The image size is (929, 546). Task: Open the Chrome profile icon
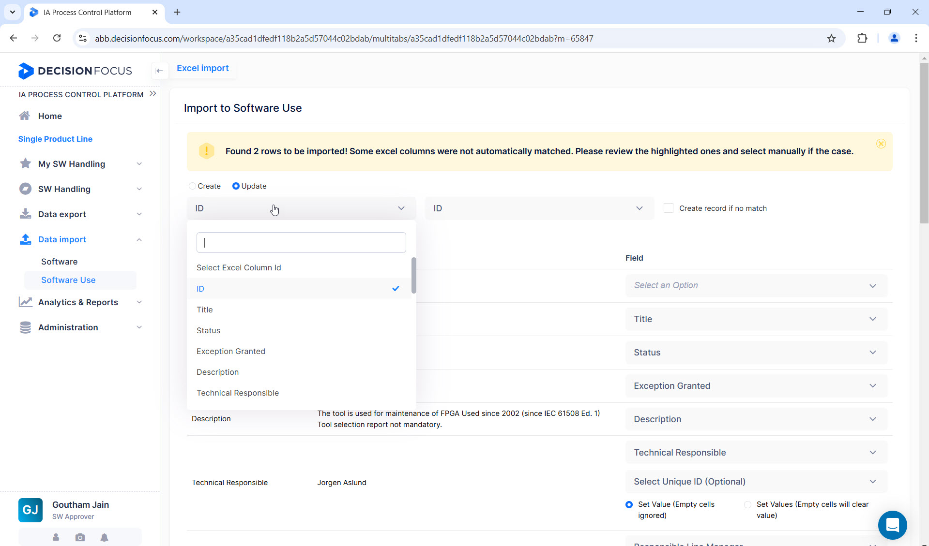pyautogui.click(x=894, y=38)
